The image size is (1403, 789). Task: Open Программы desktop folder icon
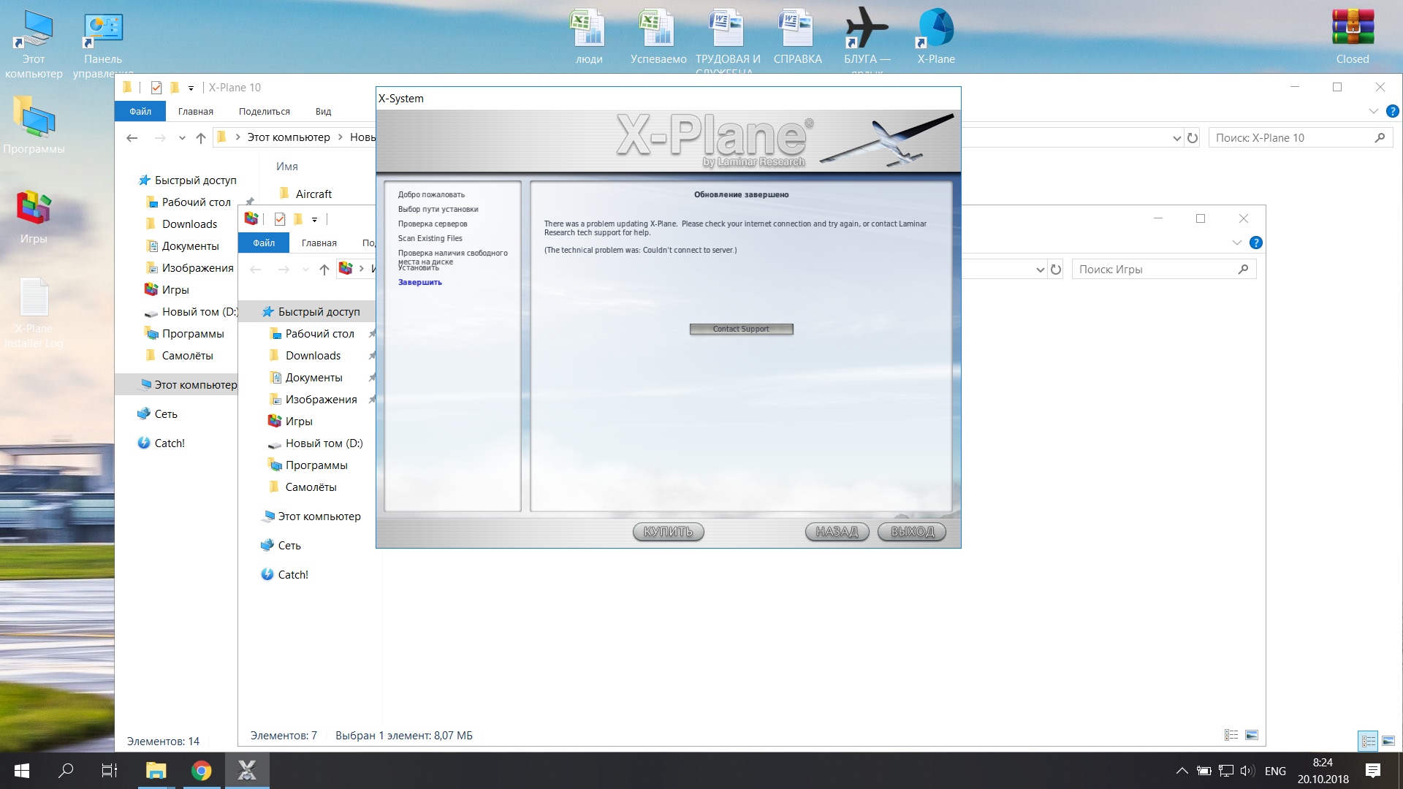coord(34,124)
